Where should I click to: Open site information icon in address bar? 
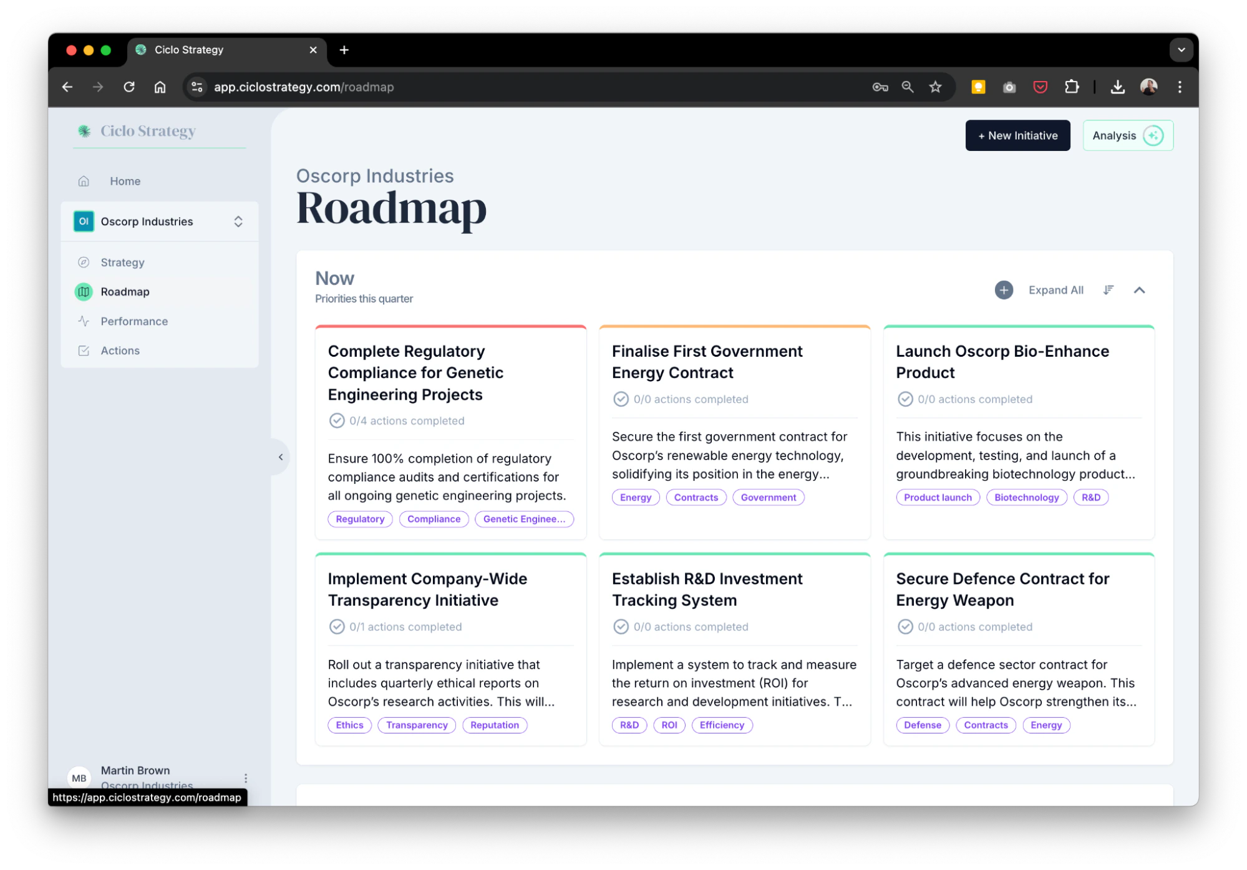[x=197, y=87]
